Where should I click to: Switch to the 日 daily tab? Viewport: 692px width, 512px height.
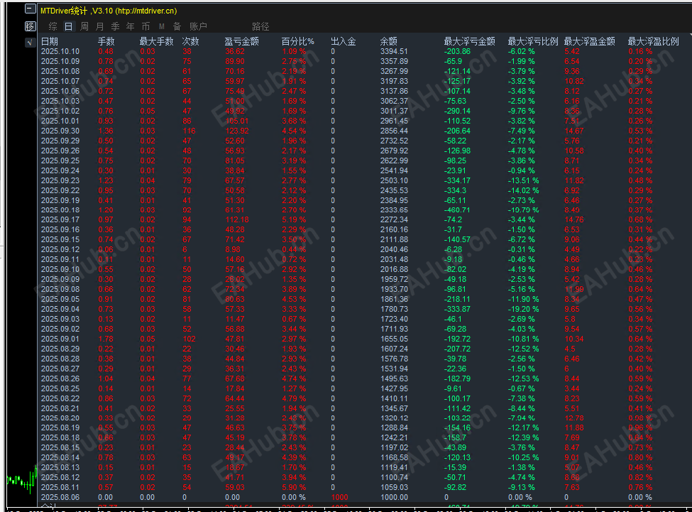(x=68, y=26)
